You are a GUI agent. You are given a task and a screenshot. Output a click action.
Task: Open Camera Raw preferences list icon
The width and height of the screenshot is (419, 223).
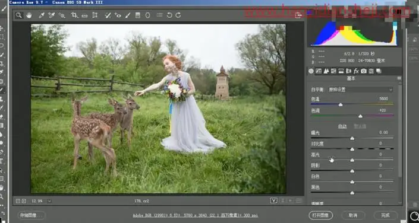coord(159,15)
